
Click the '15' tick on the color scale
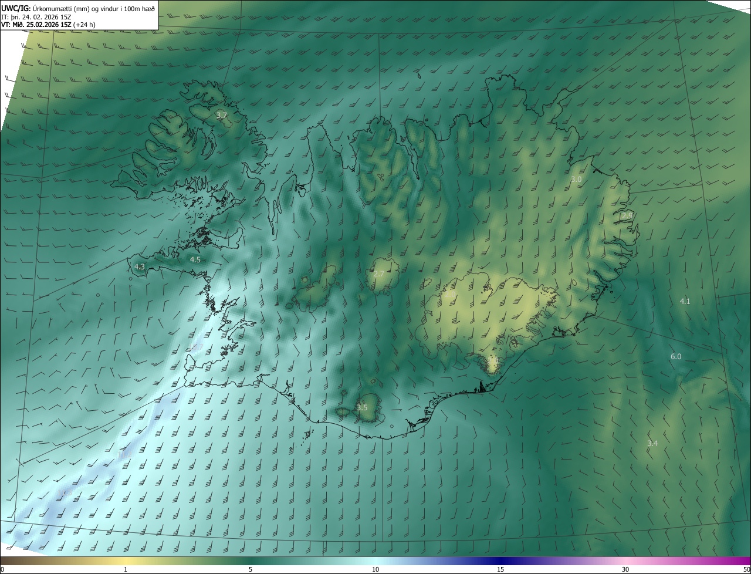point(500,569)
